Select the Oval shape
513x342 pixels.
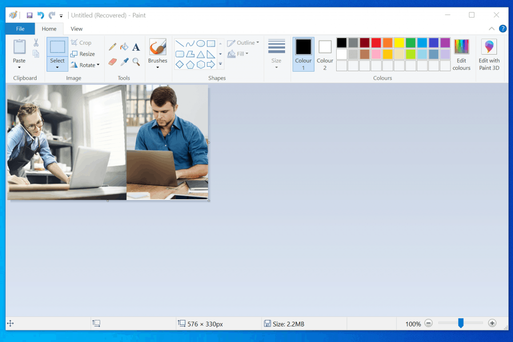200,44
